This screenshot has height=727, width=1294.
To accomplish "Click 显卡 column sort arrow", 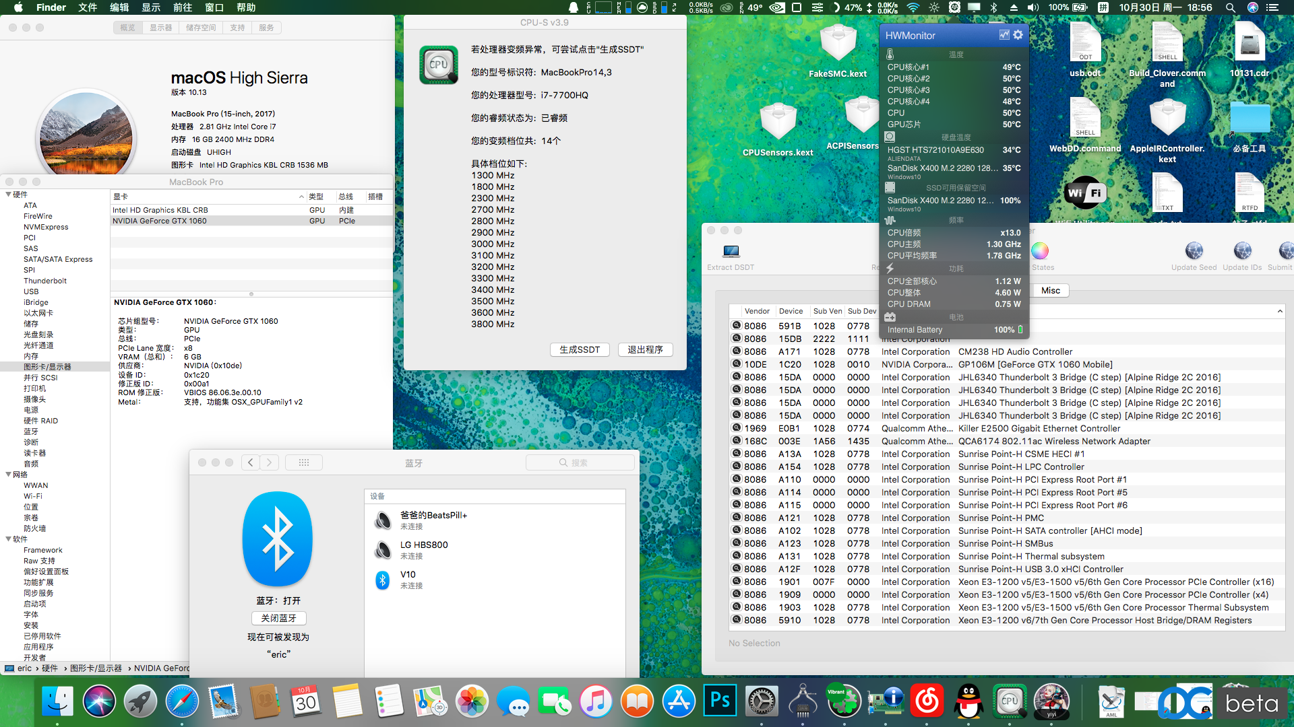I will (301, 197).
